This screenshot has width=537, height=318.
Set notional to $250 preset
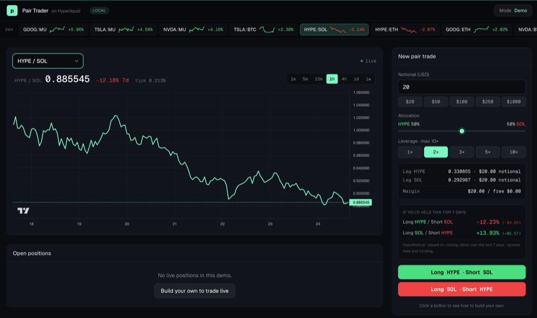488,101
